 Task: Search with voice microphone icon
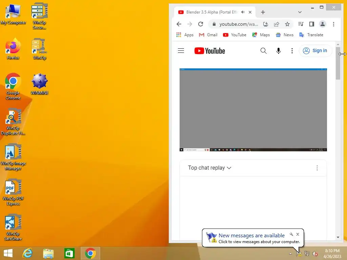pyautogui.click(x=279, y=51)
